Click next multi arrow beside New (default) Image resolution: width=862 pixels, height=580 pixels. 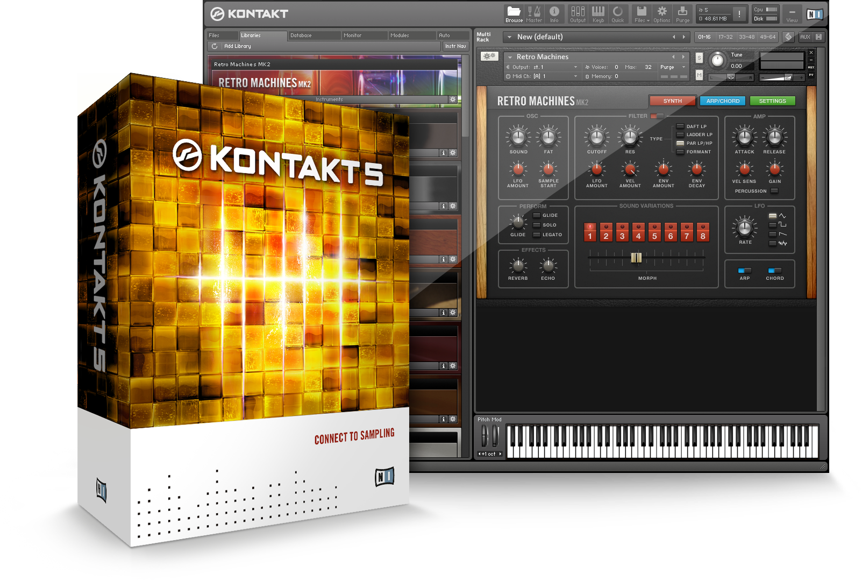684,37
